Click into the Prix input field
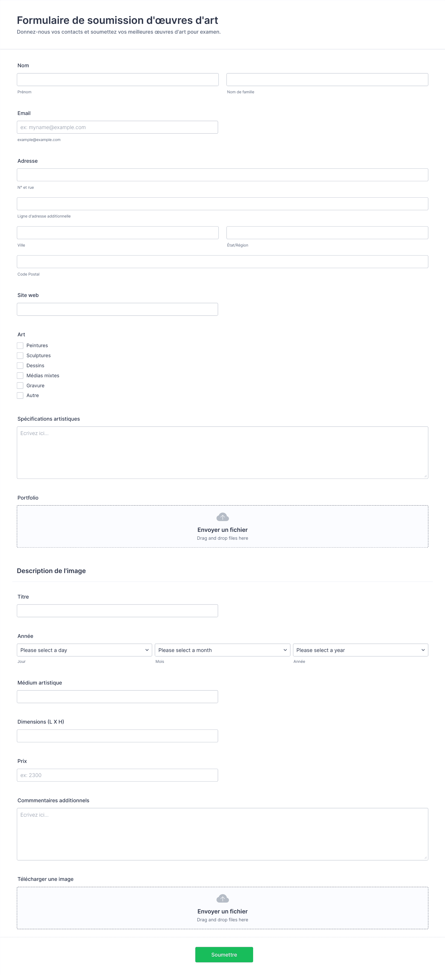445x975 pixels. click(117, 775)
